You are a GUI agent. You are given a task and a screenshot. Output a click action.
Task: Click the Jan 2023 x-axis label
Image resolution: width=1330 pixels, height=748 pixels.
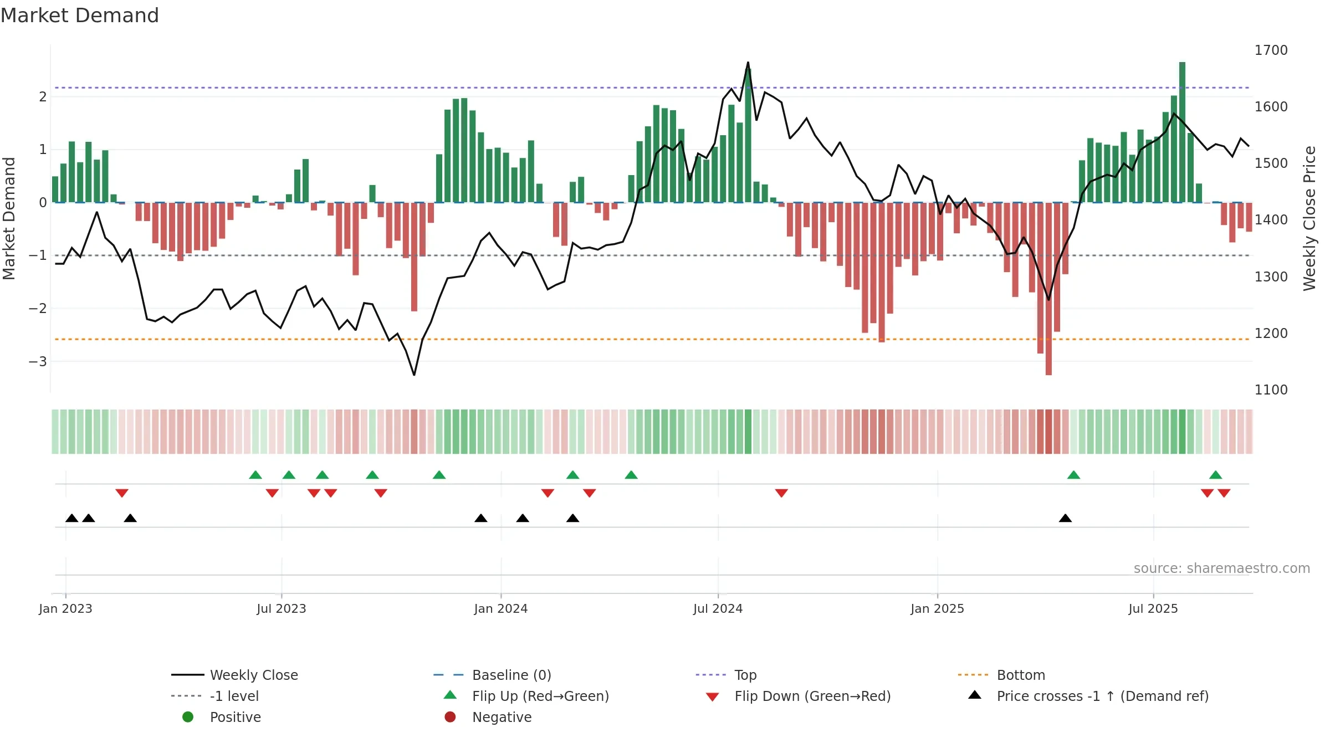click(65, 608)
